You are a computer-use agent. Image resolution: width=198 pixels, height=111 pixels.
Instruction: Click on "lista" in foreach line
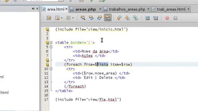(103, 64)
